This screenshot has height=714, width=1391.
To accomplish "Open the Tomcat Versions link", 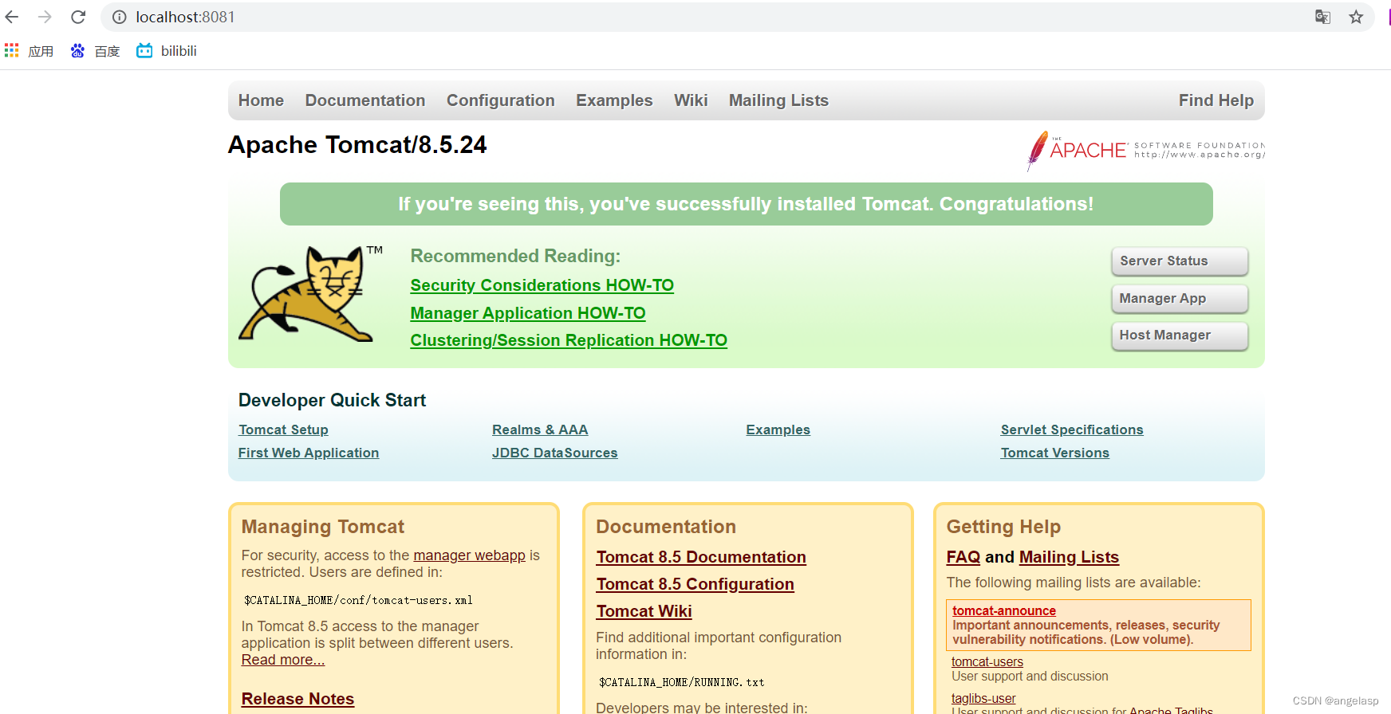I will point(1055,453).
